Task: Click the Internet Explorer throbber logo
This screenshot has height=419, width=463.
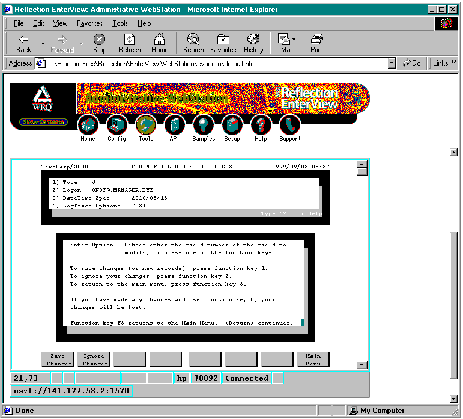Action: pos(446,23)
